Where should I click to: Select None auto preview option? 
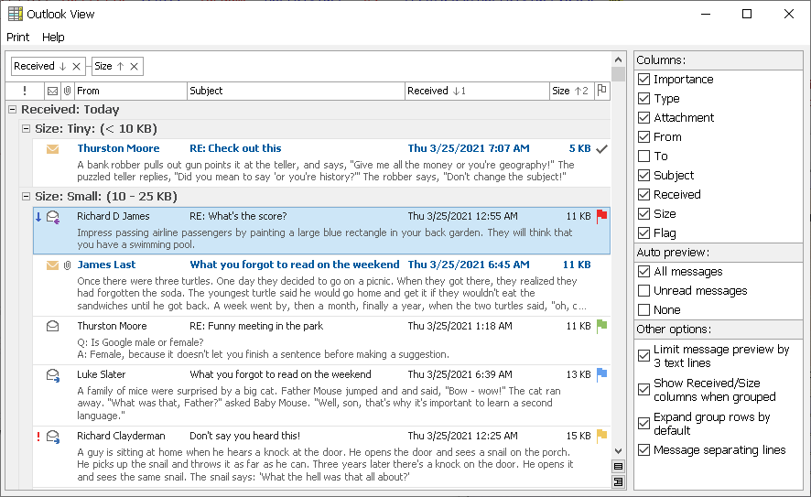click(643, 309)
